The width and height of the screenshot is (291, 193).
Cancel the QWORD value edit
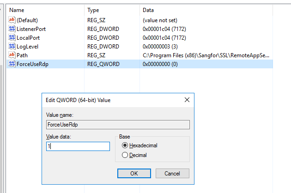tap(172, 174)
